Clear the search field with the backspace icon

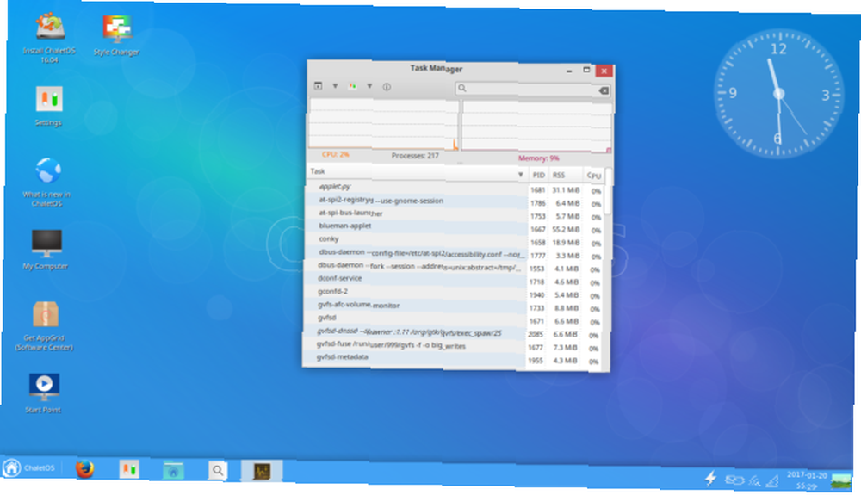point(604,90)
